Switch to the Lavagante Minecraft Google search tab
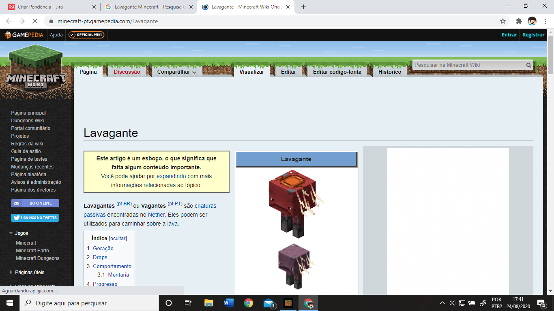Screen dimensions: 554x311 (x=148, y=7)
